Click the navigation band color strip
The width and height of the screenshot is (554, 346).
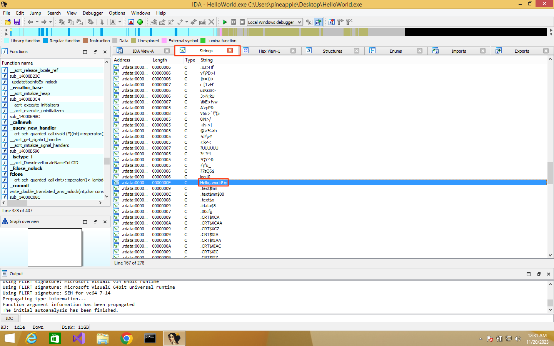click(x=278, y=32)
